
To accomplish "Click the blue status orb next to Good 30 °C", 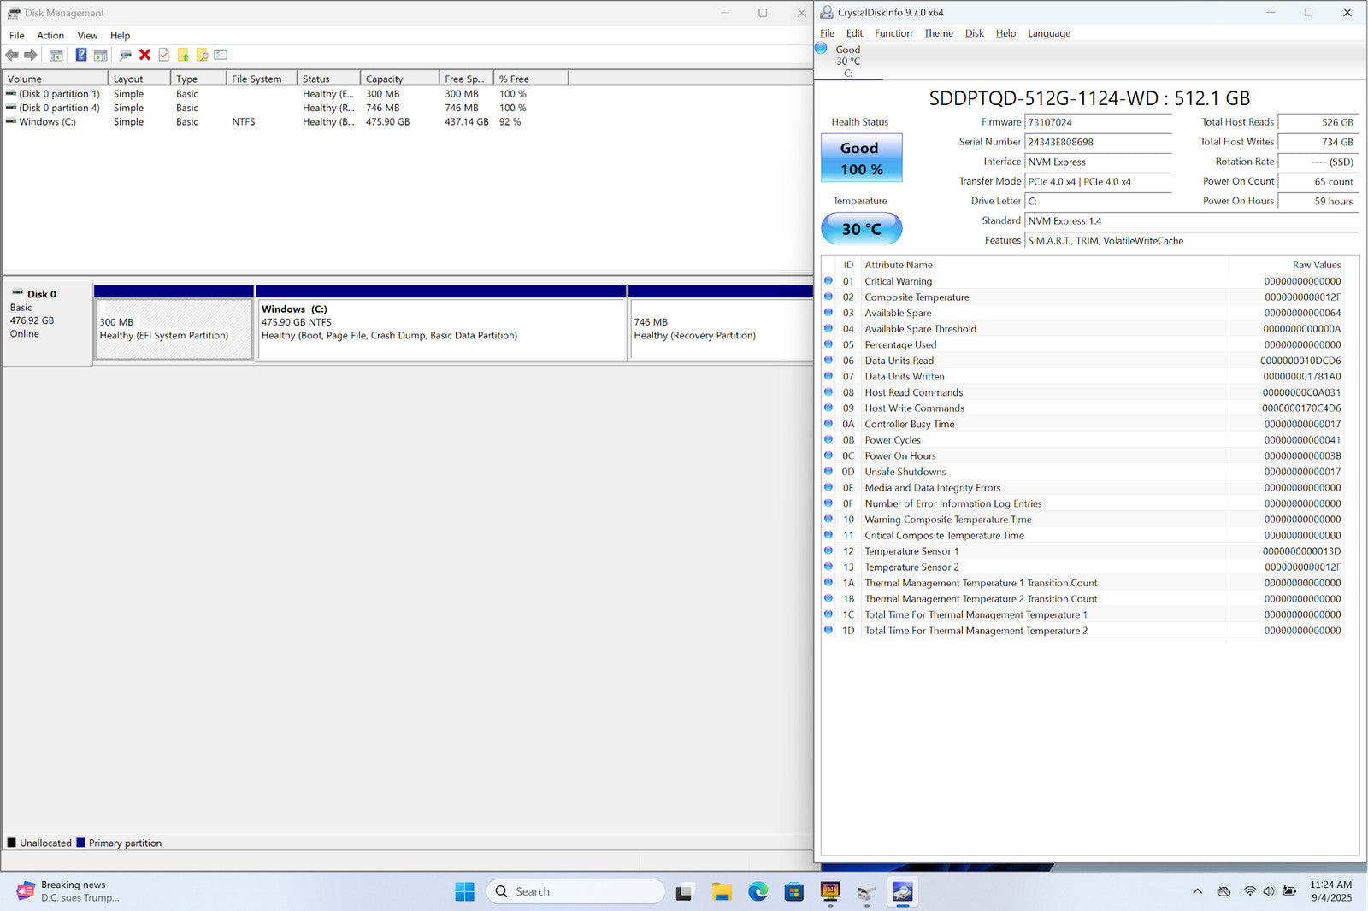I will (821, 49).
